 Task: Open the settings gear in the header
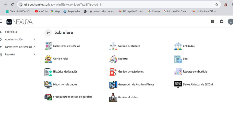(222, 21)
